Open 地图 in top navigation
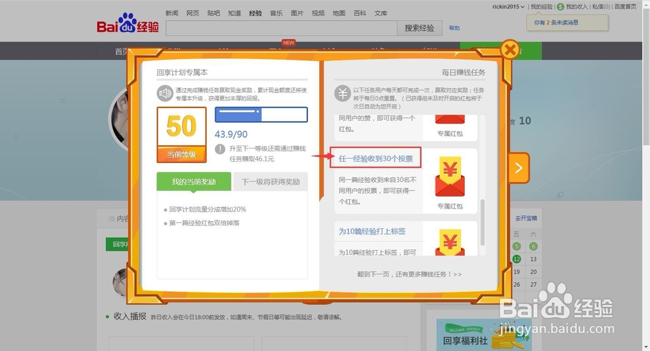The width and height of the screenshot is (650, 351). point(339,13)
